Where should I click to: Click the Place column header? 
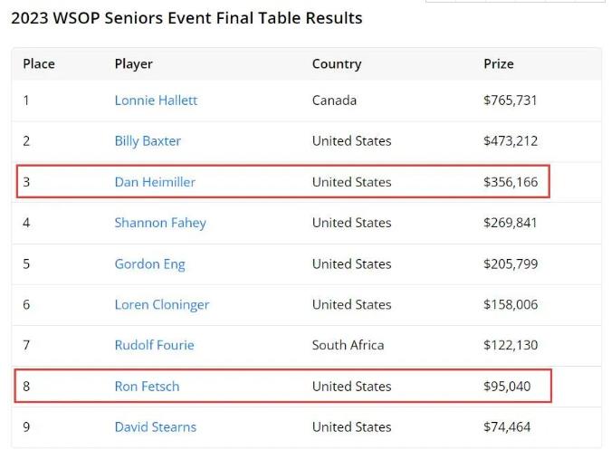click(x=39, y=64)
